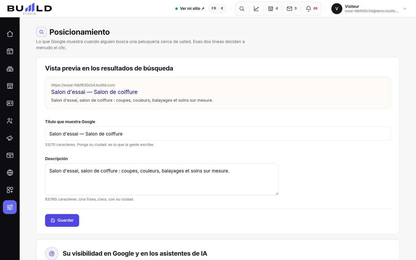Open the contact card icon in sidebar
416x260 pixels.
click(x=10, y=103)
